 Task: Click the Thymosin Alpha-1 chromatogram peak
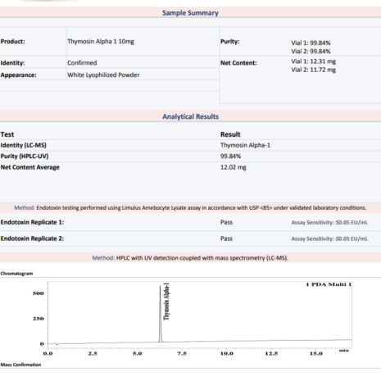[x=161, y=314]
